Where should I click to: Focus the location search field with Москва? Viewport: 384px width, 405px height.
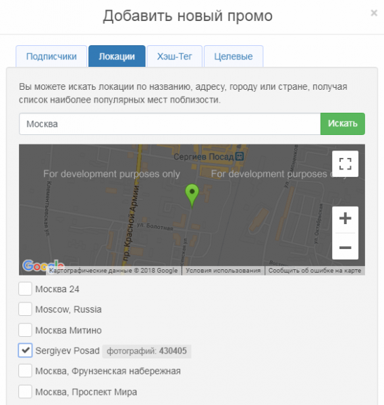pos(169,124)
